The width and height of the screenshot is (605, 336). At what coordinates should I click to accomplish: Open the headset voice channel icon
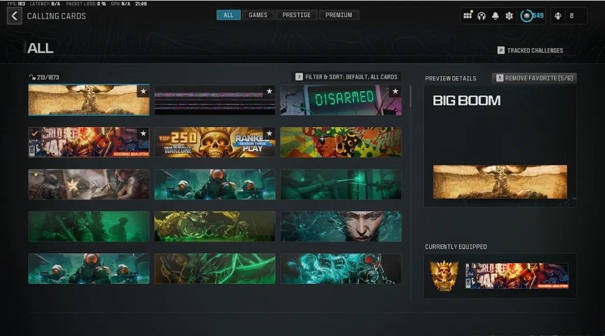coord(481,16)
